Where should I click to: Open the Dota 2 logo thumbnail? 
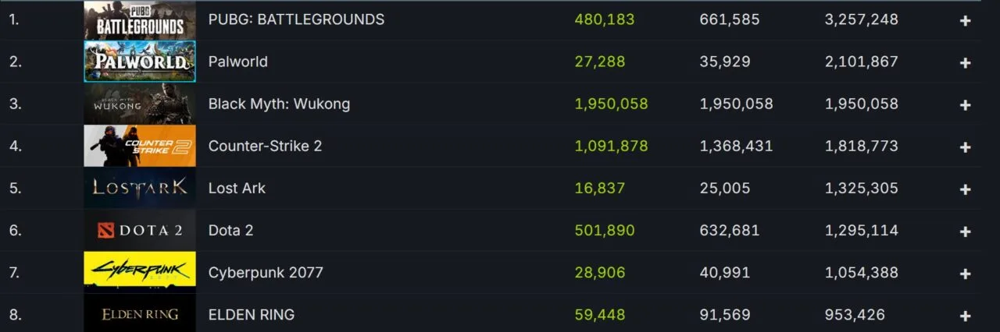(139, 230)
